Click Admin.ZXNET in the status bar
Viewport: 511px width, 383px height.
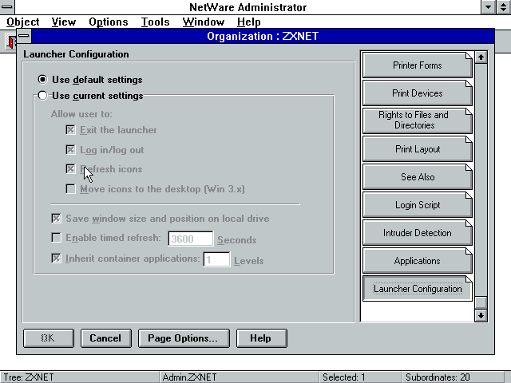[x=189, y=377]
